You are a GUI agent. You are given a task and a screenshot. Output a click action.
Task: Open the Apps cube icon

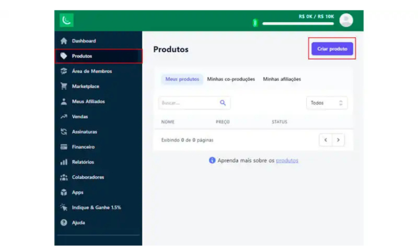point(64,192)
